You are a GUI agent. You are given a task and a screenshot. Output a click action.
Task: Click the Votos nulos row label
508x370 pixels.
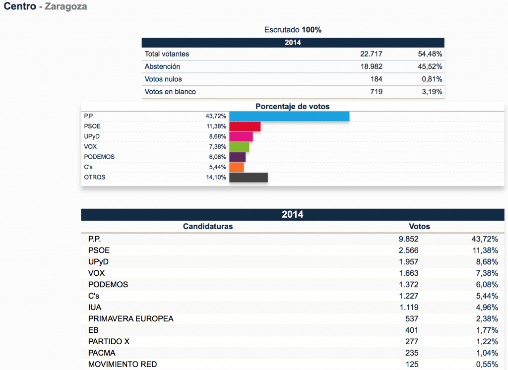point(163,79)
